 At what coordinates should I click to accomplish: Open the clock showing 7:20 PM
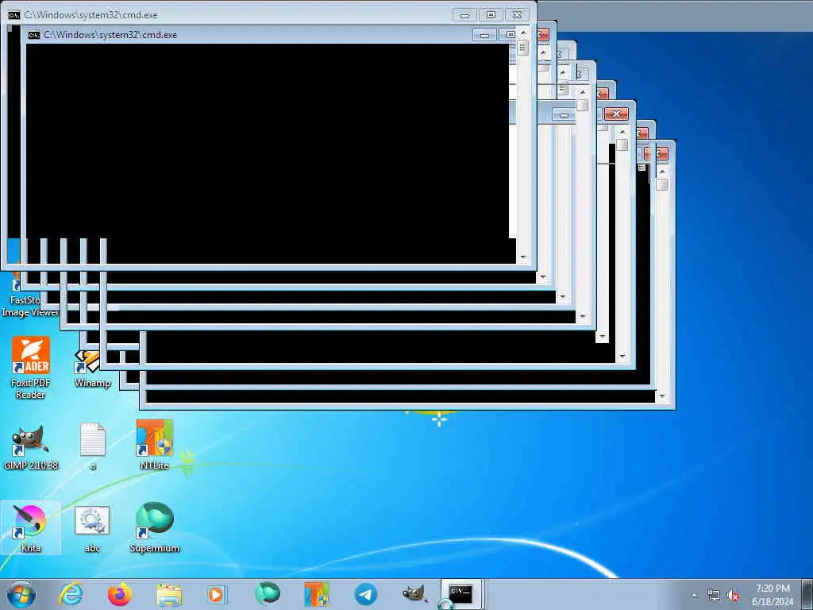pos(773,594)
